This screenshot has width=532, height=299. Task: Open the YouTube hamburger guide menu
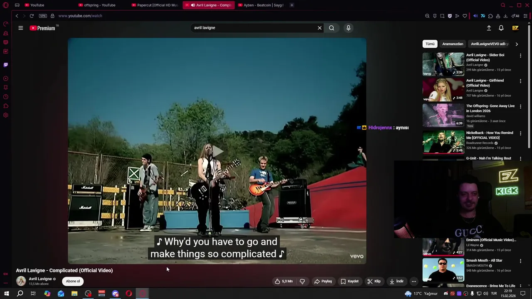[20, 28]
